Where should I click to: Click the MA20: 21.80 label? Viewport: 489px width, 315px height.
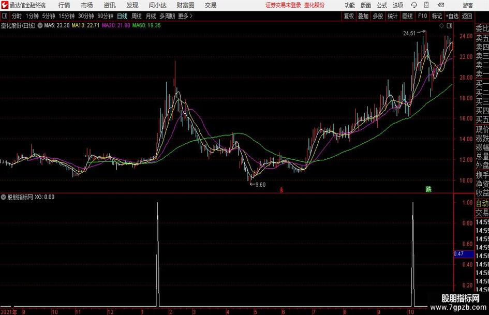pos(116,25)
